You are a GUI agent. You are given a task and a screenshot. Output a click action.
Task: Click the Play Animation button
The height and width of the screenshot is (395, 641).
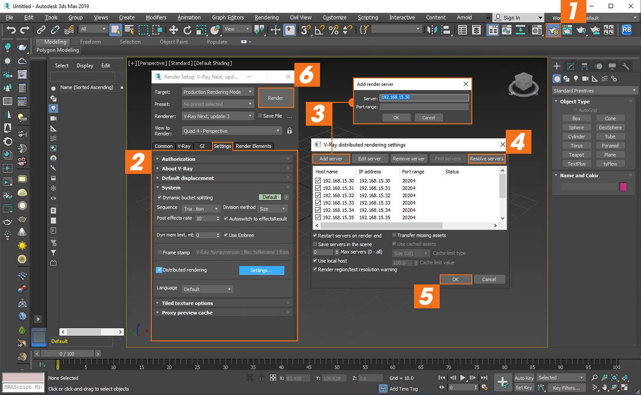point(463,378)
